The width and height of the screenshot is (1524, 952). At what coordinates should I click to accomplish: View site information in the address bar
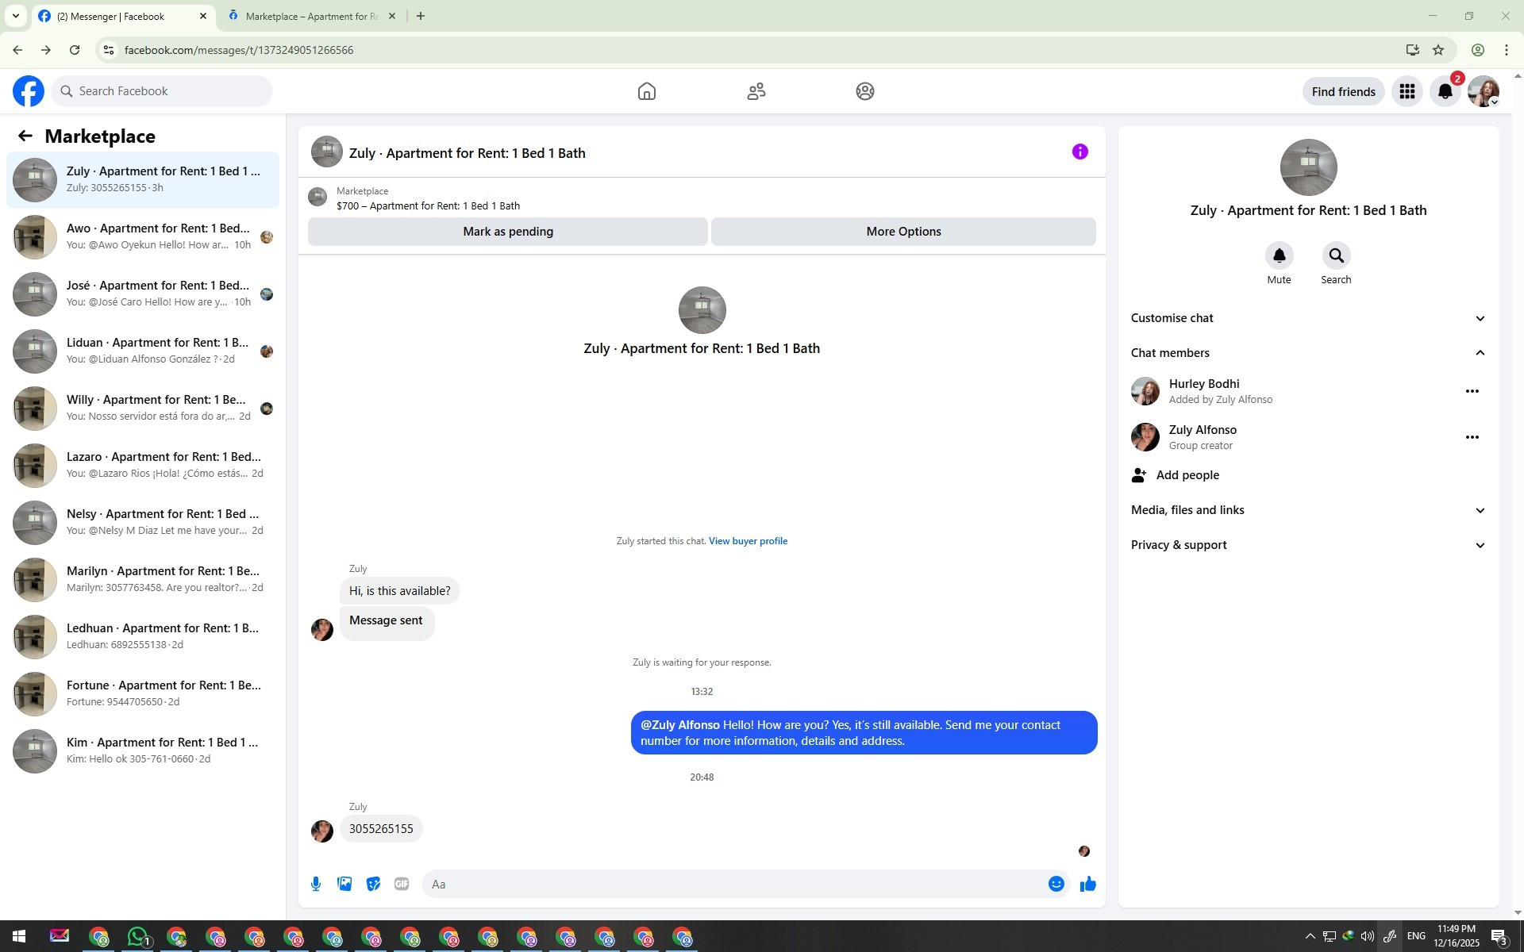(109, 50)
